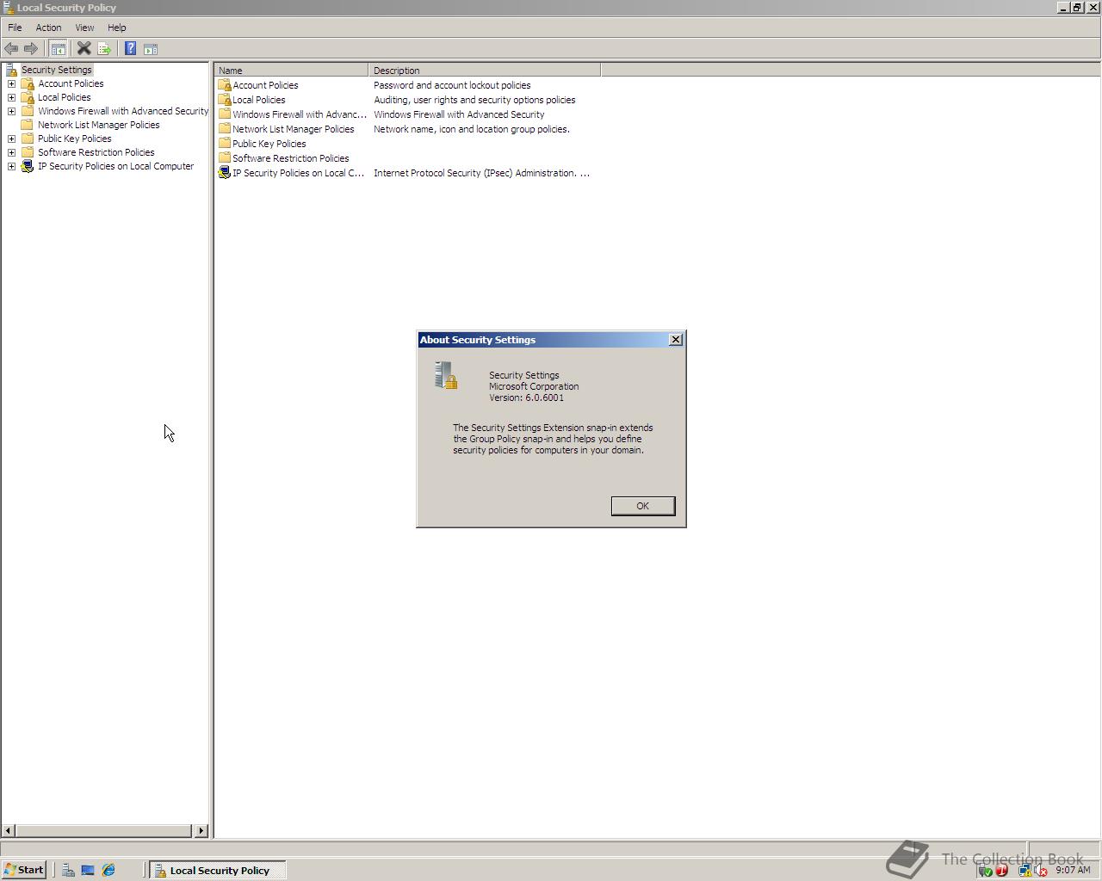Viewport: 1102px width, 881px height.
Task: Click 'Password and account lockout policies' description
Action: tap(452, 85)
